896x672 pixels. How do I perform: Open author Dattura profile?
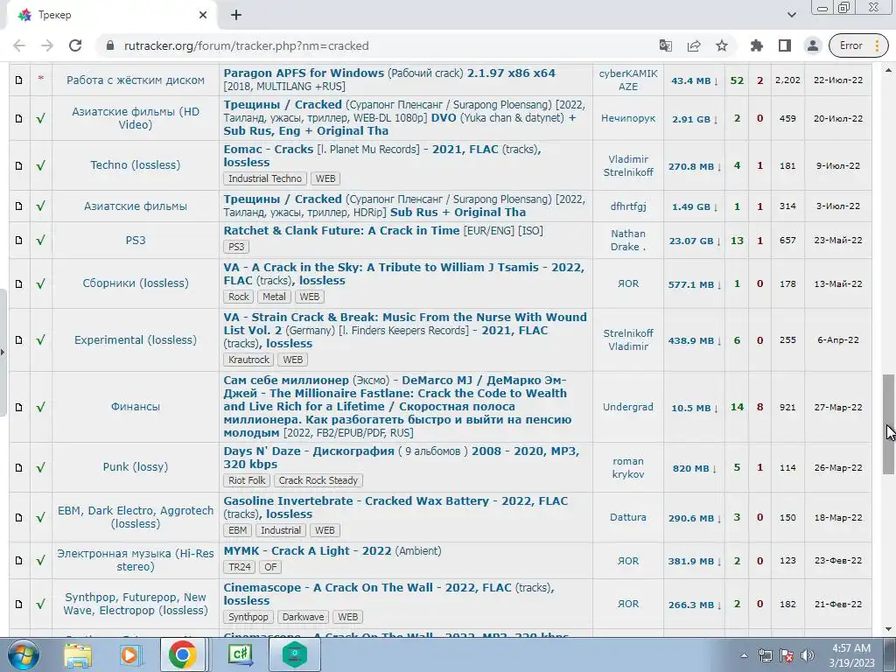pos(628,517)
